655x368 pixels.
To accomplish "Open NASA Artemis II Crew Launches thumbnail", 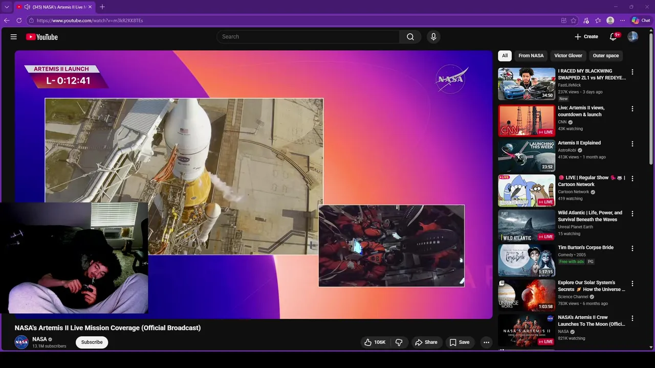I will [x=527, y=330].
